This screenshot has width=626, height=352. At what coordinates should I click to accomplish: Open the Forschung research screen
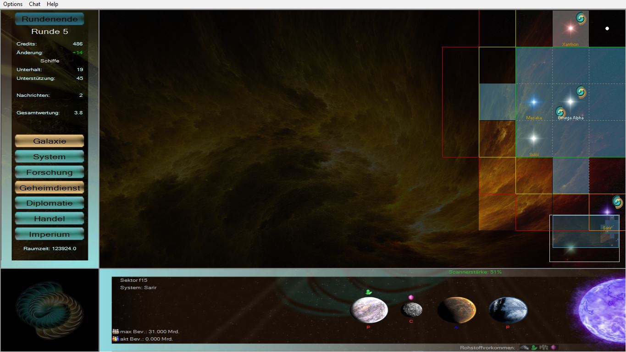50,172
